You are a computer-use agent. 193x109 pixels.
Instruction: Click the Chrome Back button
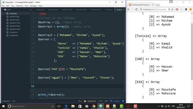(128, 9)
